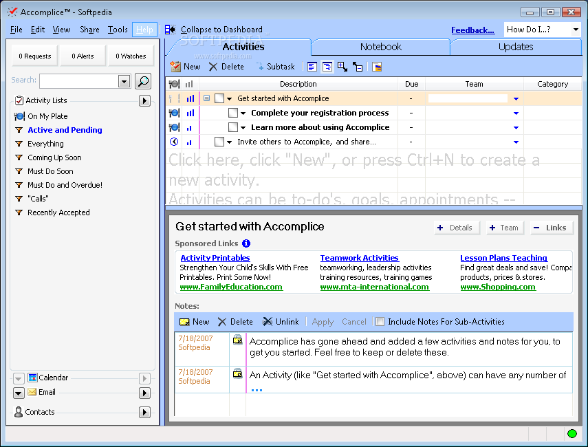Expand the Email section with right arrow
This screenshot has height=447, width=588.
[x=144, y=393]
